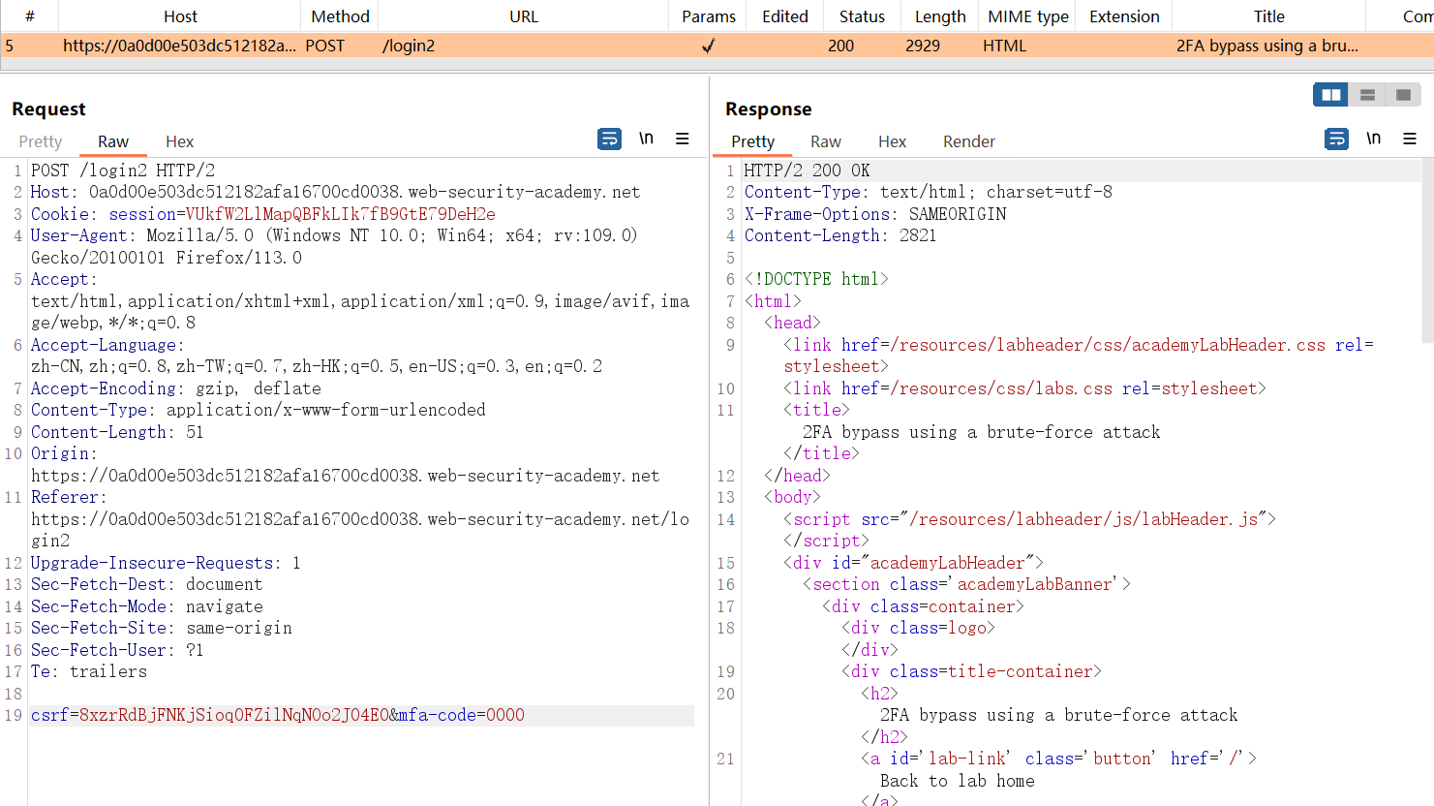Image resolution: width=1434 pixels, height=806 pixels.
Task: Sort history by Length column header
Action: (939, 16)
